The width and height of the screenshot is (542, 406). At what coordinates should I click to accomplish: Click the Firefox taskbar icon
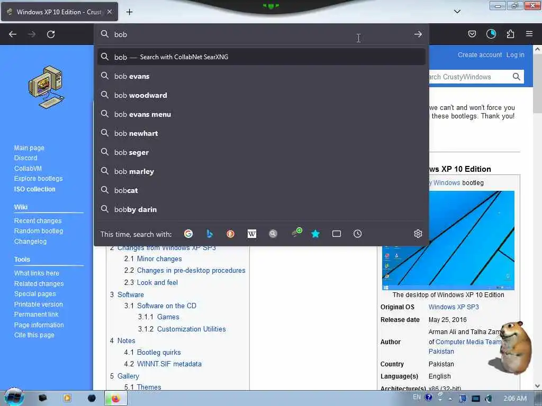coord(116,399)
